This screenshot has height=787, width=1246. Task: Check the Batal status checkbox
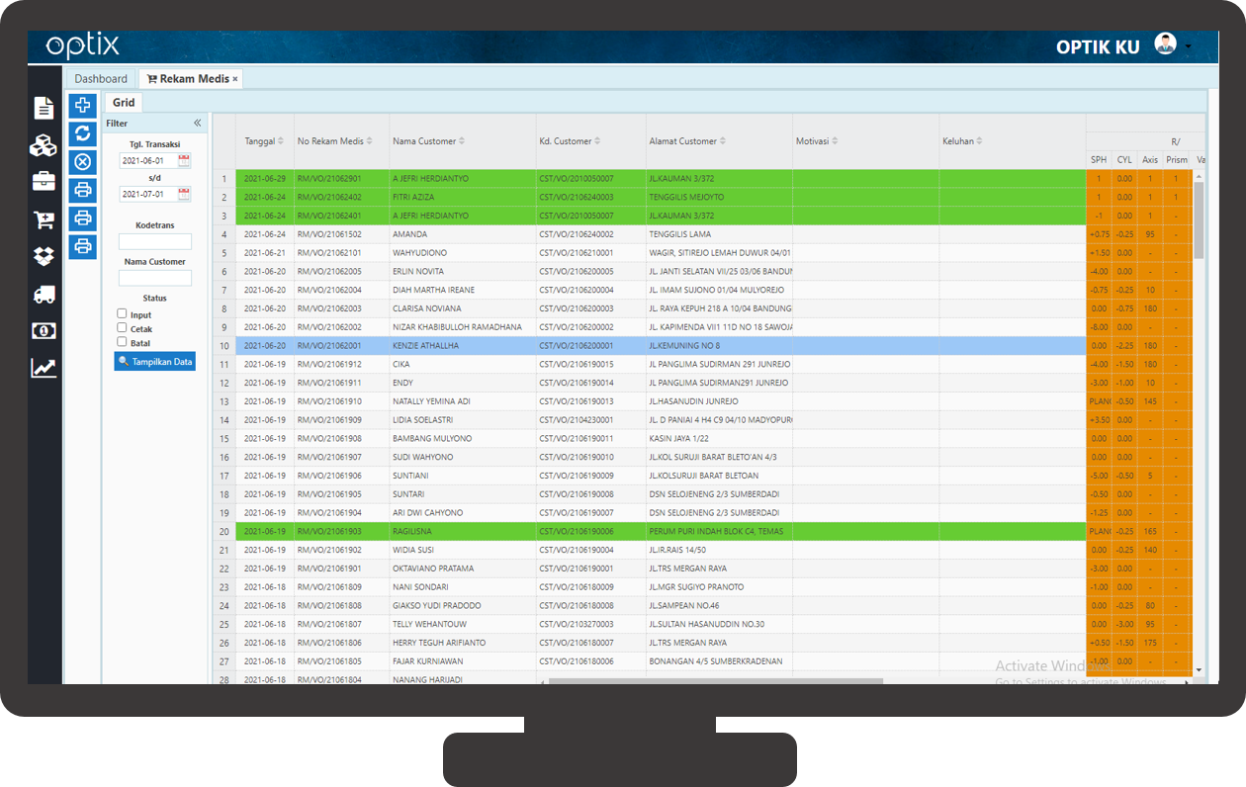[x=122, y=342]
